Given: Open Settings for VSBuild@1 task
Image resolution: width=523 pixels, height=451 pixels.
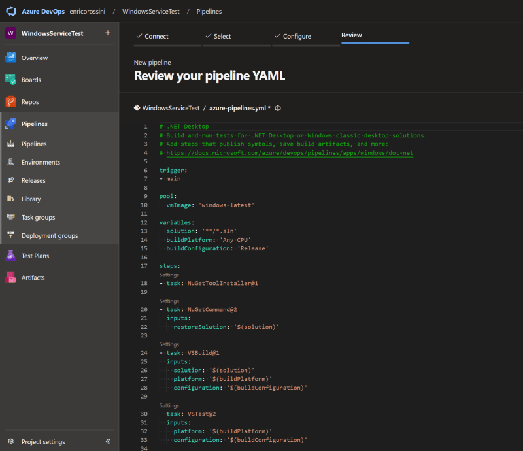Looking at the screenshot, I should (x=169, y=344).
